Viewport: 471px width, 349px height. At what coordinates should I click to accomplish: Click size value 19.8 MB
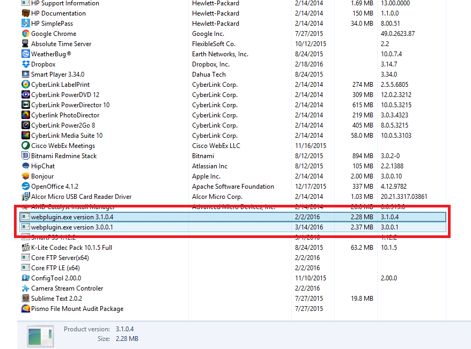pyautogui.click(x=362, y=298)
